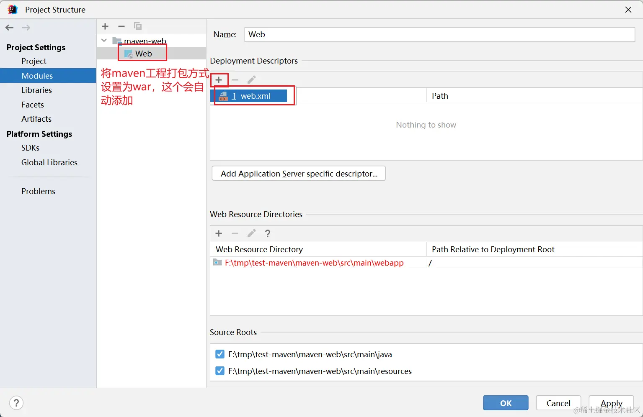Edit the deployment descriptor with pencil
The image size is (643, 417).
251,79
